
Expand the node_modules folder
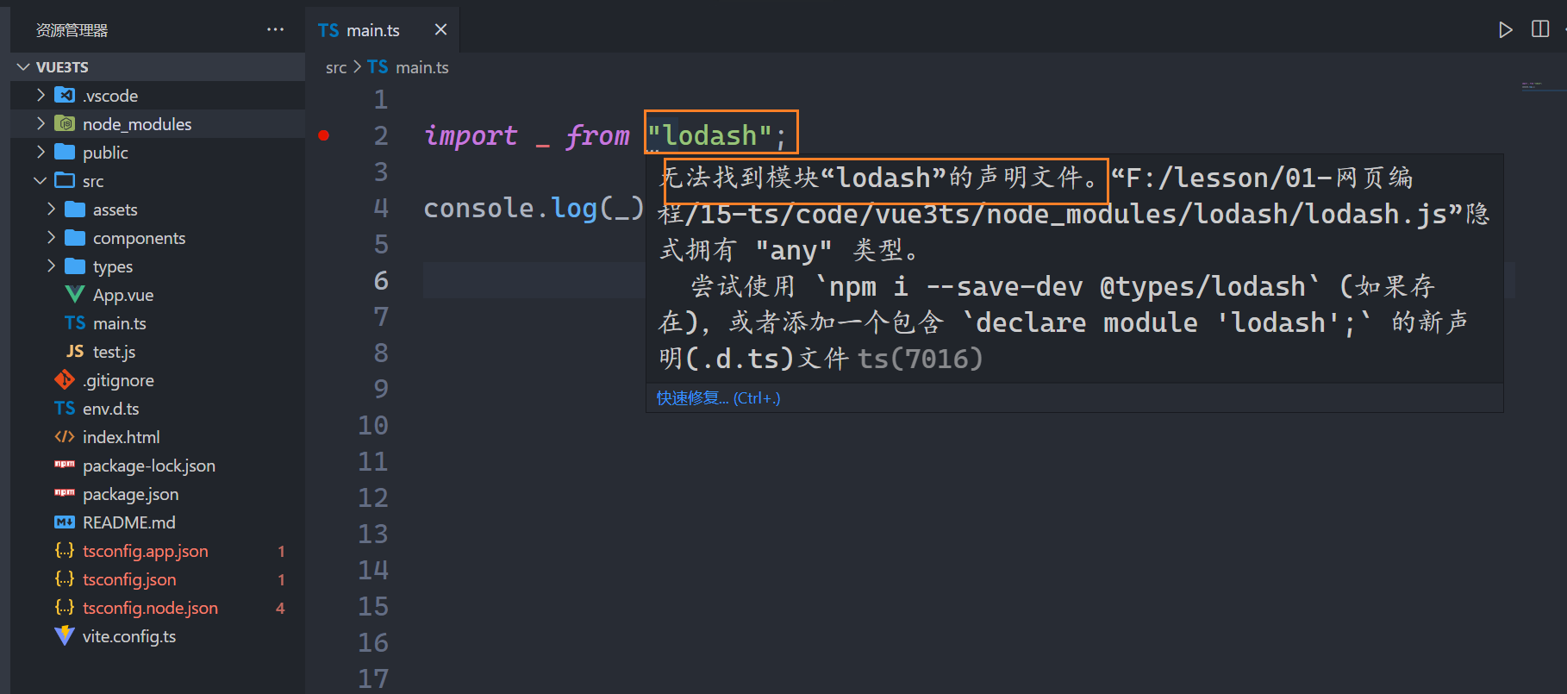coord(136,124)
